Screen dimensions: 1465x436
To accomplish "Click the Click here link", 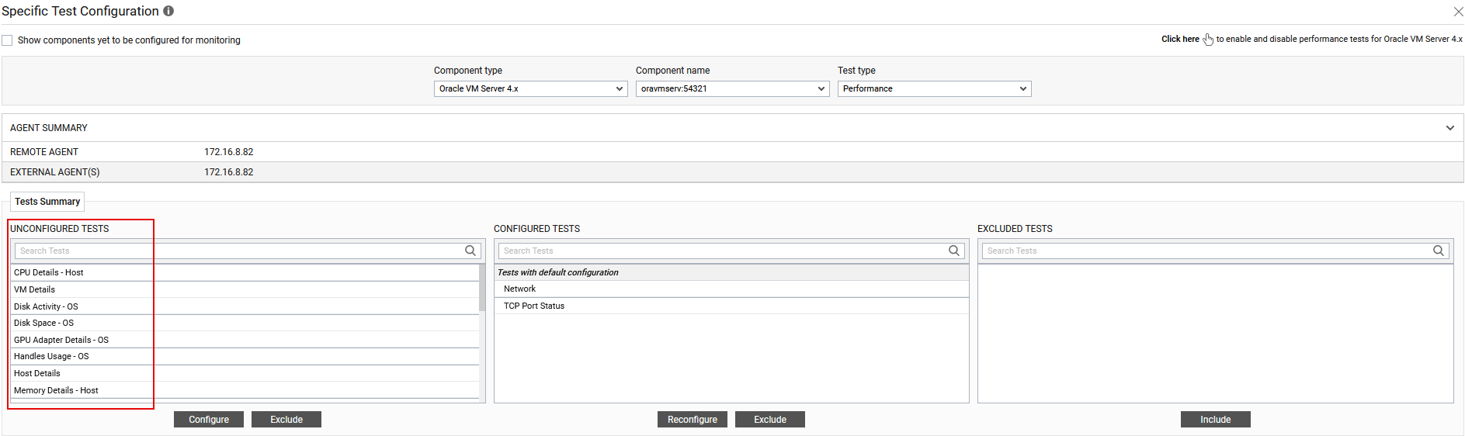I will 1179,39.
